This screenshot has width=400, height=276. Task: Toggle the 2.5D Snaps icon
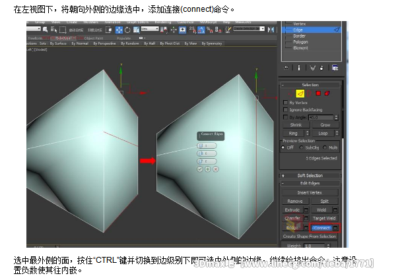(x=193, y=30)
